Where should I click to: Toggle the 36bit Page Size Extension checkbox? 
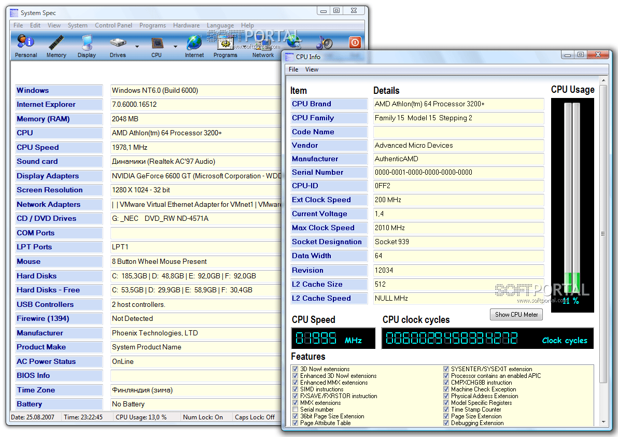coord(295,416)
